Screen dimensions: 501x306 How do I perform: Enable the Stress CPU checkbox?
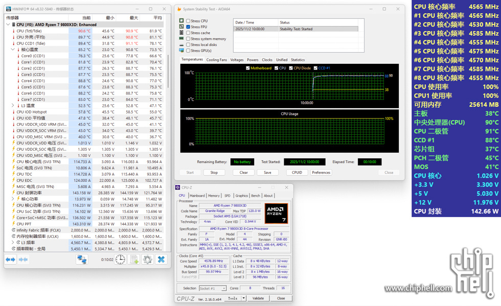coord(188,21)
